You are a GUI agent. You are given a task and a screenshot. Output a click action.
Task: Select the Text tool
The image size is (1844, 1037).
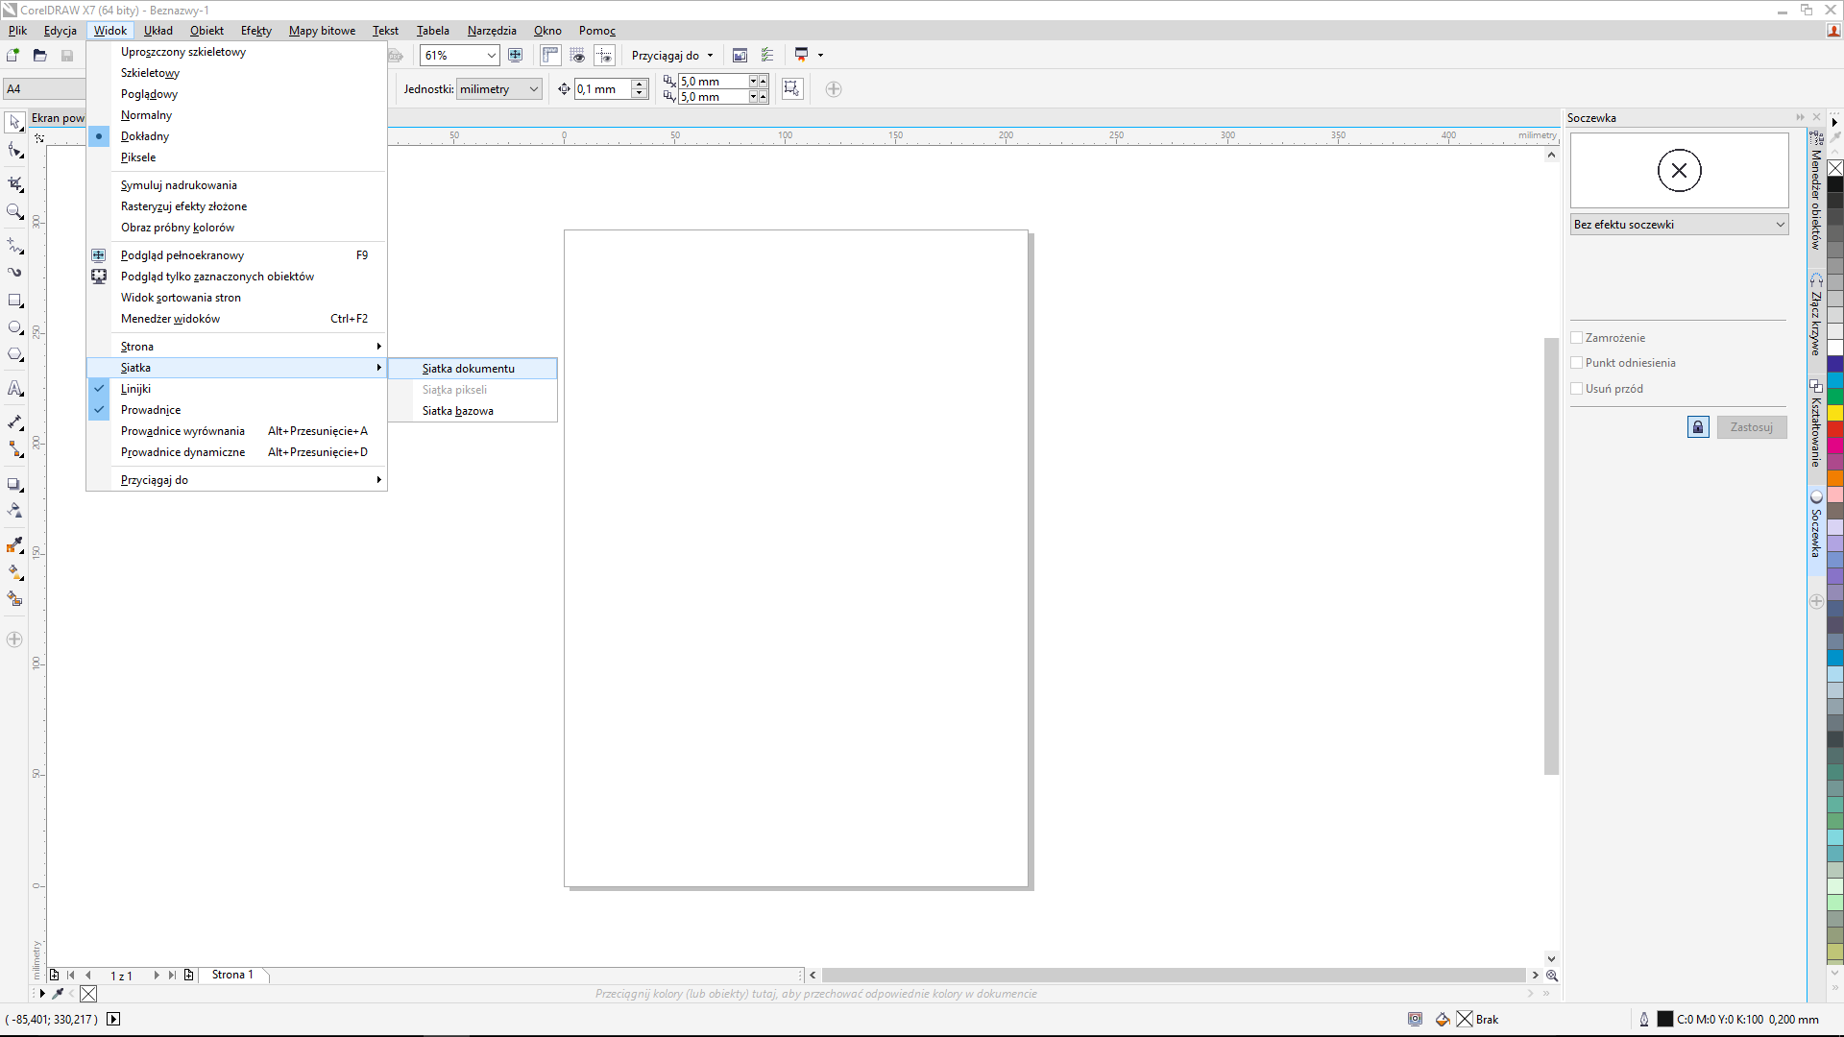pos(15,389)
